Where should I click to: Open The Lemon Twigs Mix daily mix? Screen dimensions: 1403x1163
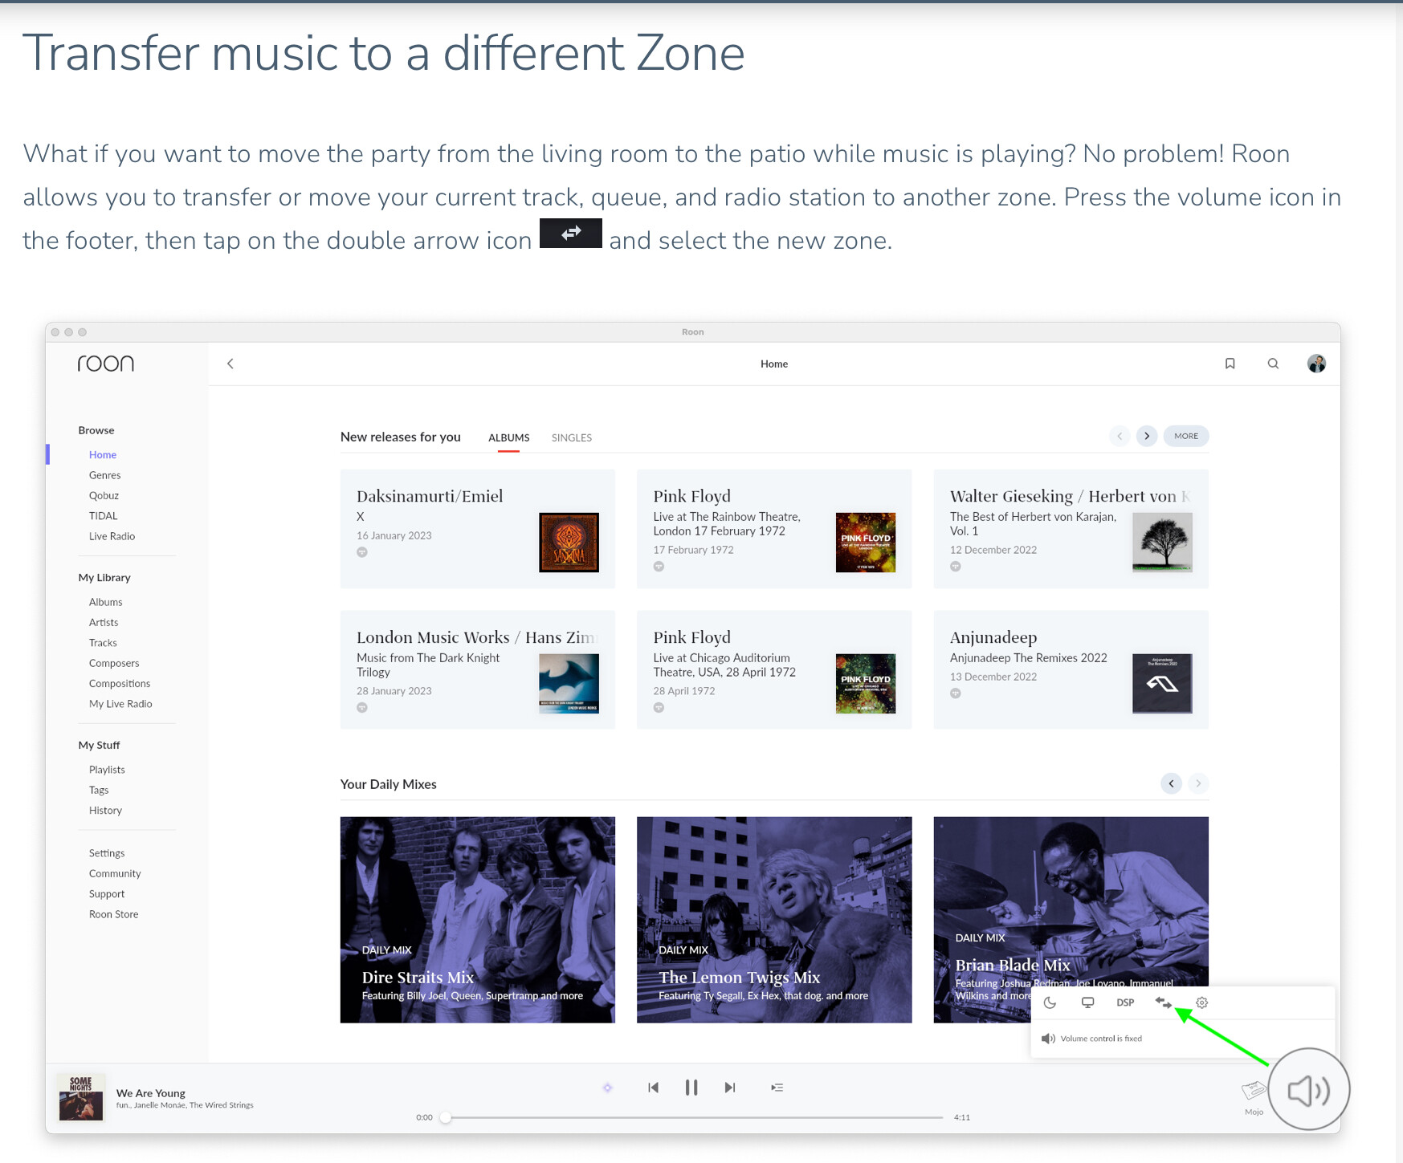point(774,920)
